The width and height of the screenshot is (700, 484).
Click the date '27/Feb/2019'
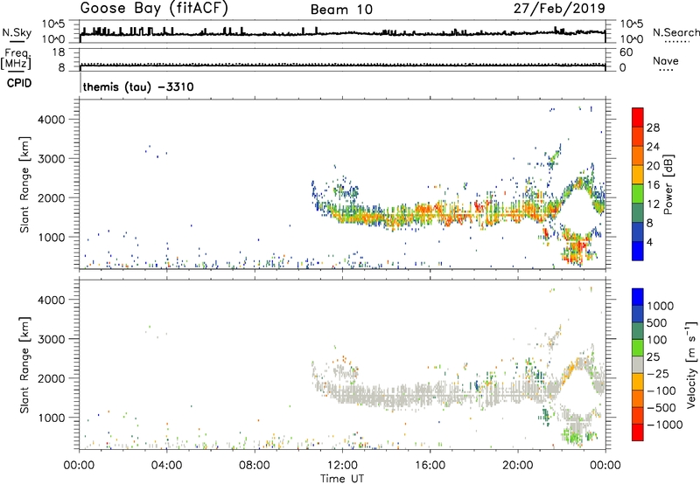[559, 9]
